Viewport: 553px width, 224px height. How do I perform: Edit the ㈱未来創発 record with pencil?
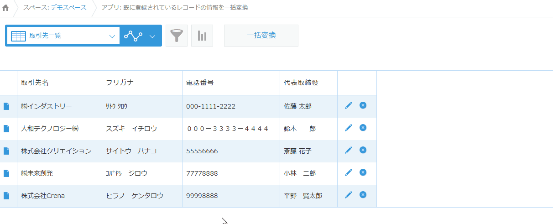point(349,172)
